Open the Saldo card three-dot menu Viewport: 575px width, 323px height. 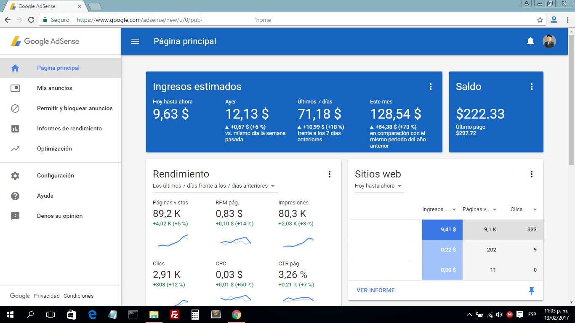[x=531, y=87]
